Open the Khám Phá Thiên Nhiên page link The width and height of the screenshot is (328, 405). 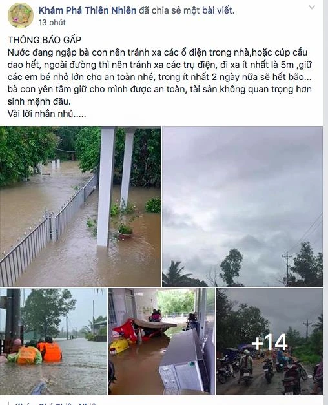(88, 10)
